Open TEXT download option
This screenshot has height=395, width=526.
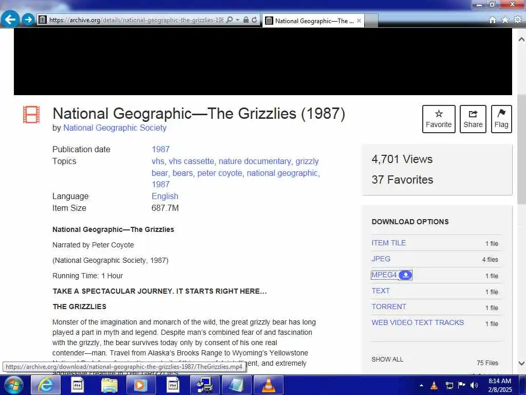(381, 291)
